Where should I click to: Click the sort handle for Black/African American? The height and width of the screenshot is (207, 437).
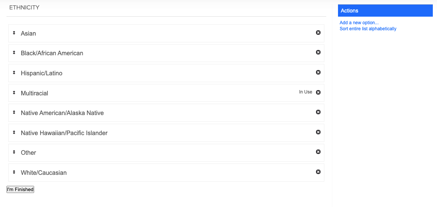pos(14,53)
